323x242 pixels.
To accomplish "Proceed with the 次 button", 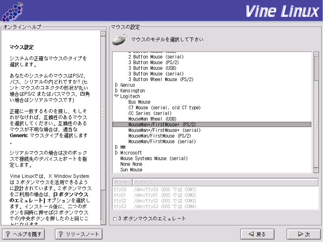I will (x=304, y=234).
